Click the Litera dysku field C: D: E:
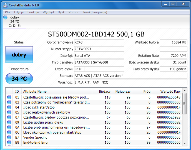Image resolution: width=191 pixels, height=150 pixels. (99, 69)
